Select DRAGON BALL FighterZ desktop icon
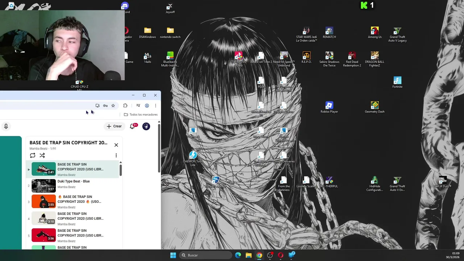 click(374, 59)
